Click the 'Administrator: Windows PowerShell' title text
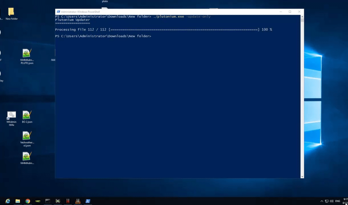The image size is (348, 205). 80,12
